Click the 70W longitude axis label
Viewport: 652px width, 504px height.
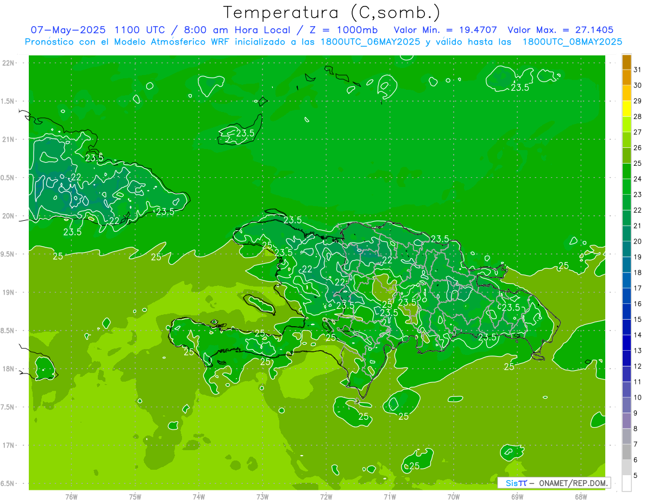454,496
